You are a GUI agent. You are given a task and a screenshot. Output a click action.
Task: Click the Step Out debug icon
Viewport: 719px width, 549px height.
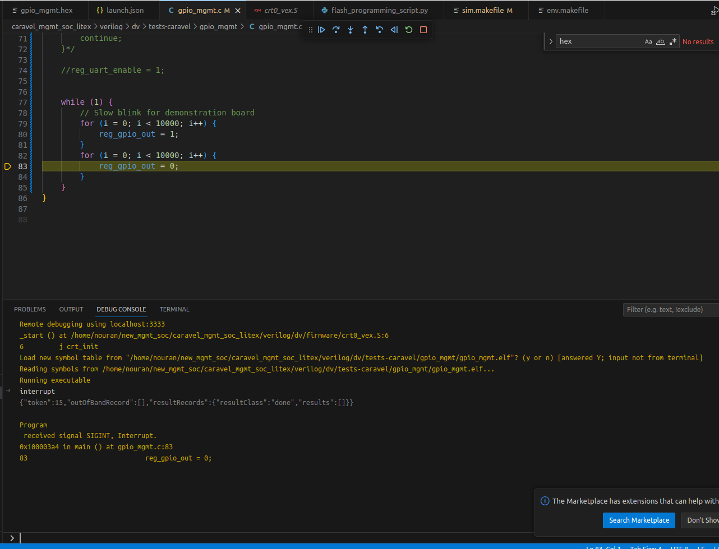point(365,30)
